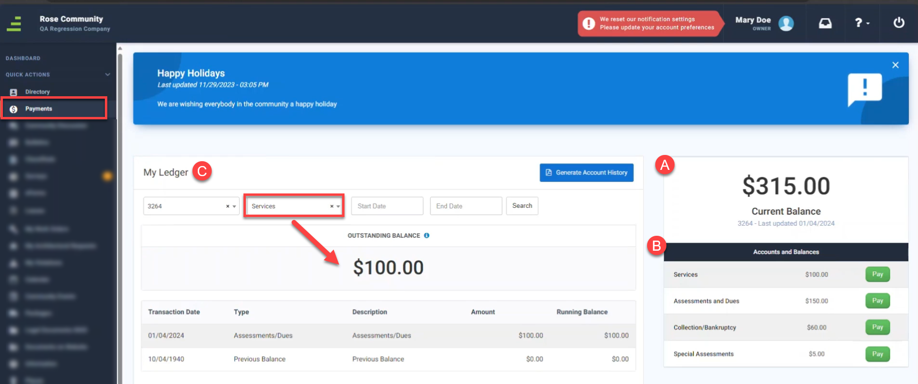Image resolution: width=918 pixels, height=384 pixels.
Task: Click the Search button
Action: click(522, 205)
